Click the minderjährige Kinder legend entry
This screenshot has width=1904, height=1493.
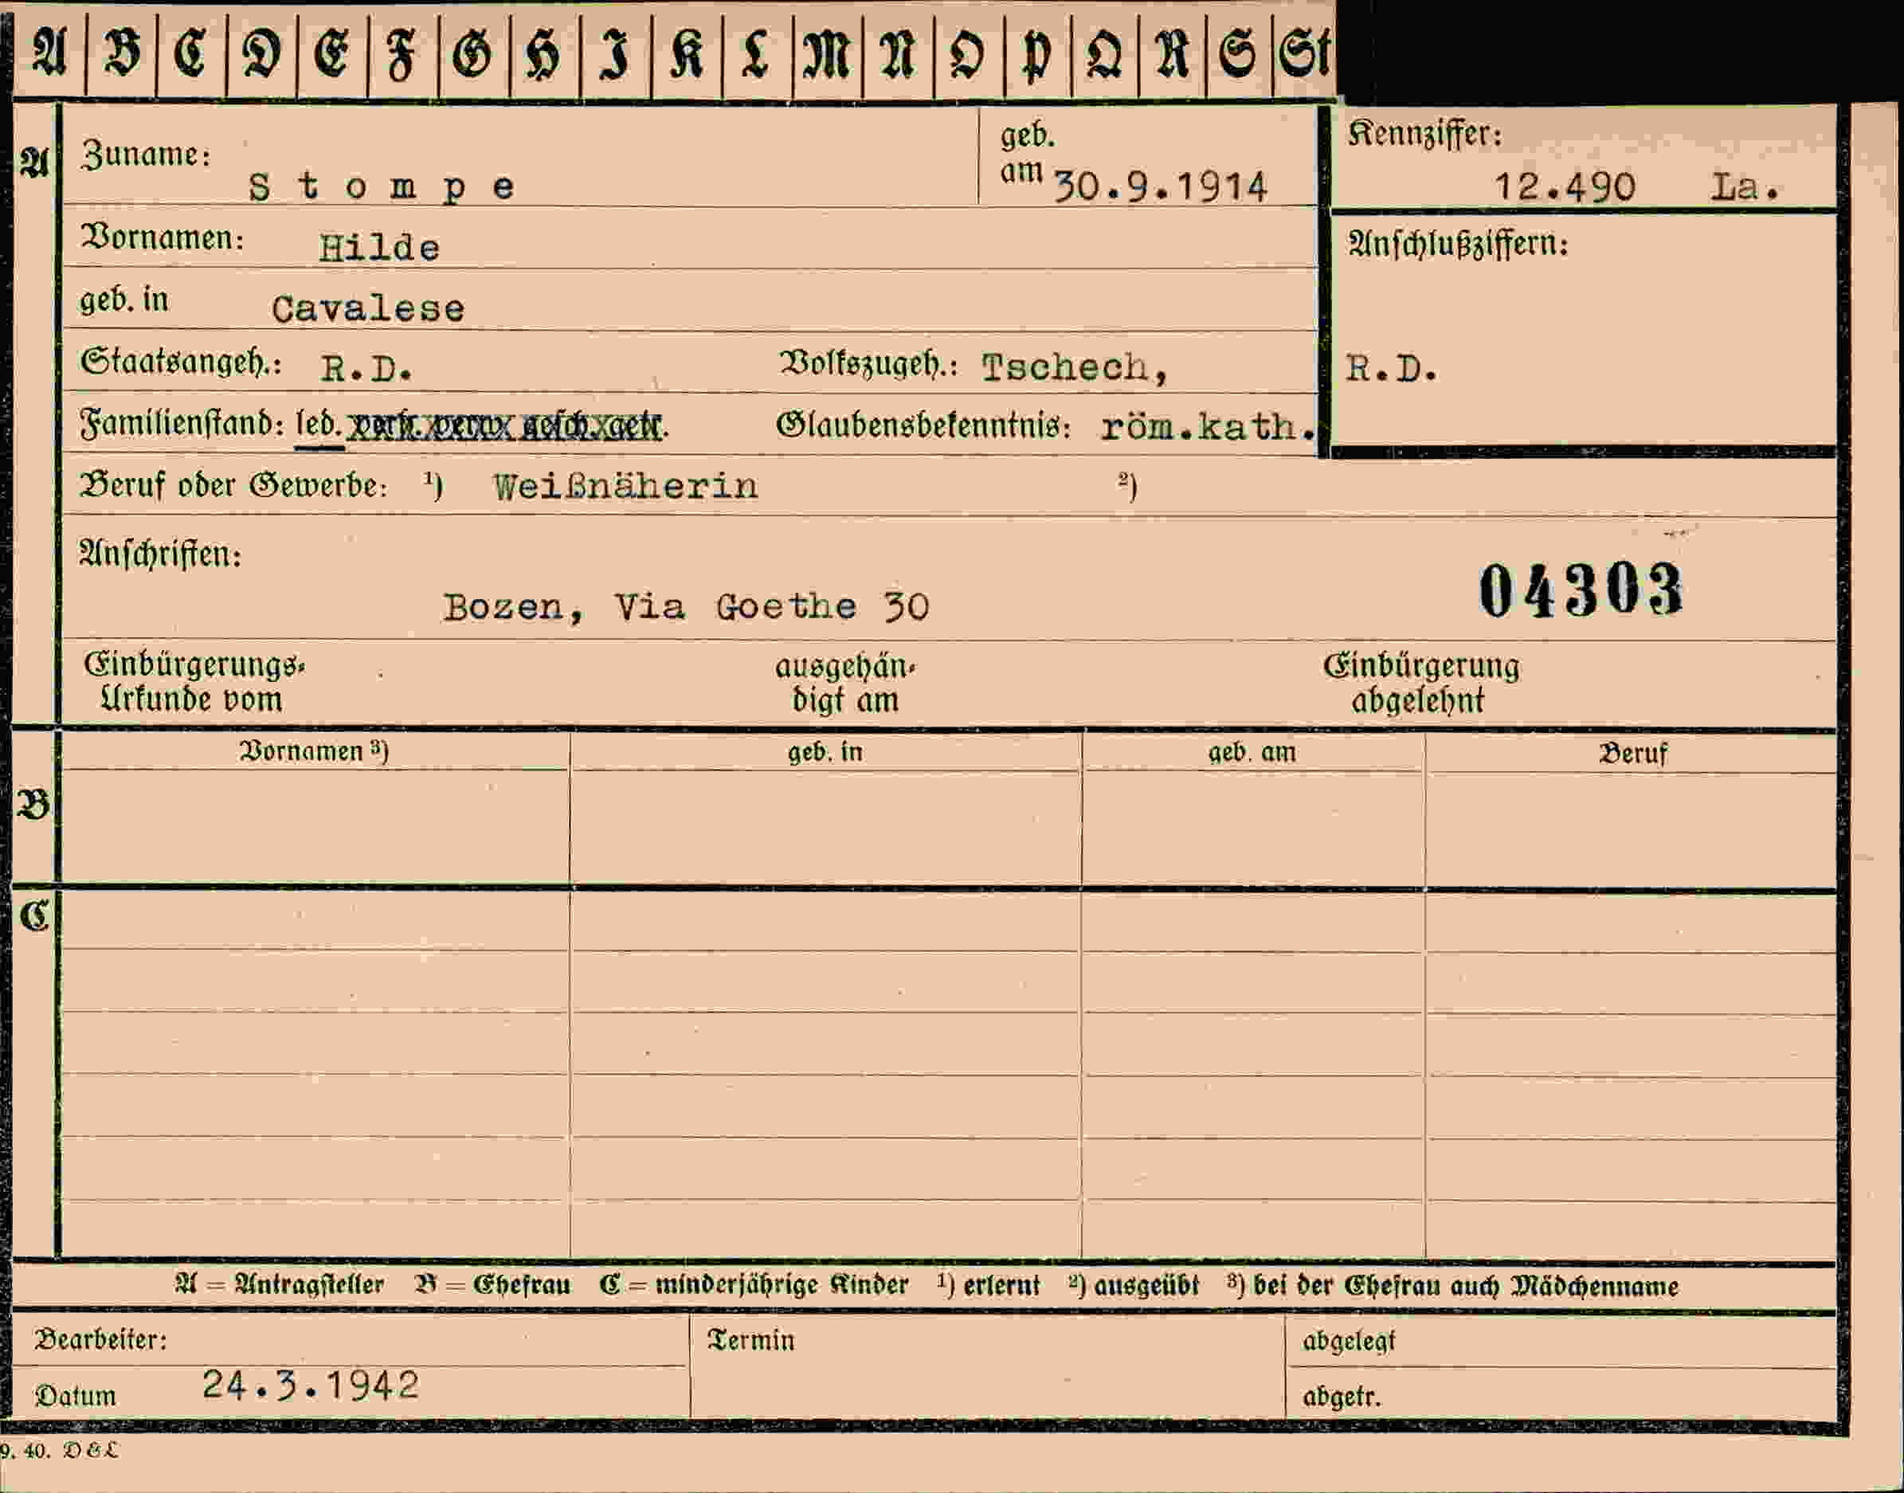tap(754, 1285)
